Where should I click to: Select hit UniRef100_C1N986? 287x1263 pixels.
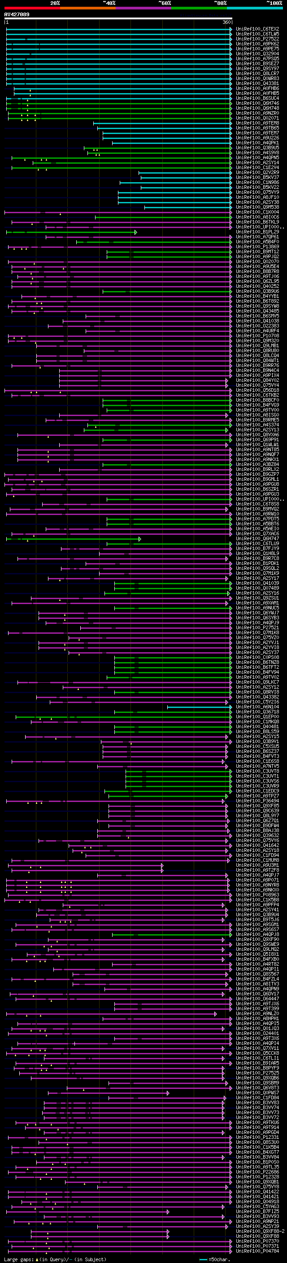pyautogui.click(x=258, y=183)
